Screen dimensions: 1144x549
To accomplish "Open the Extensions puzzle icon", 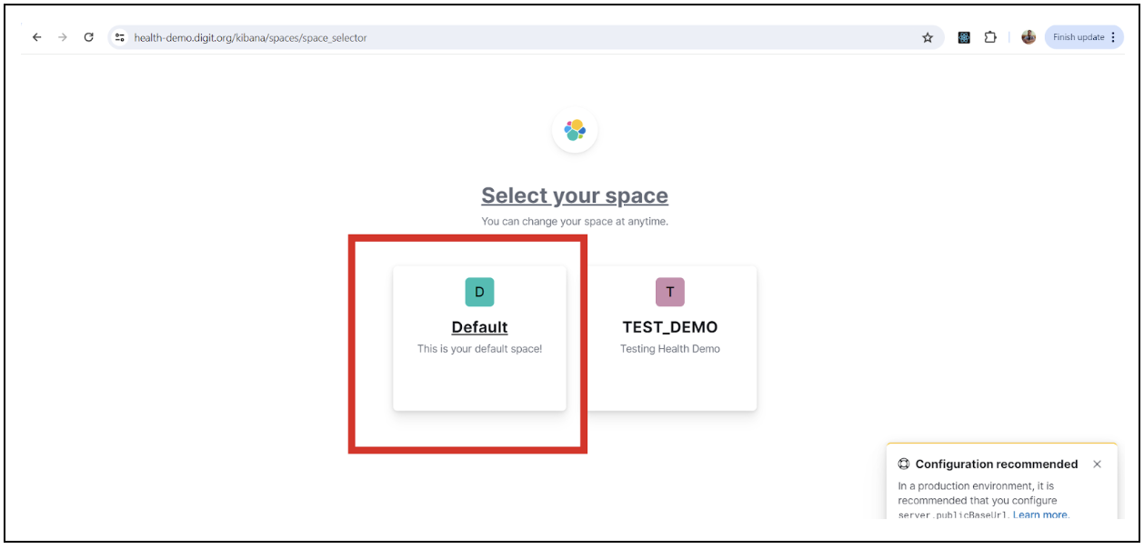I will pos(990,37).
